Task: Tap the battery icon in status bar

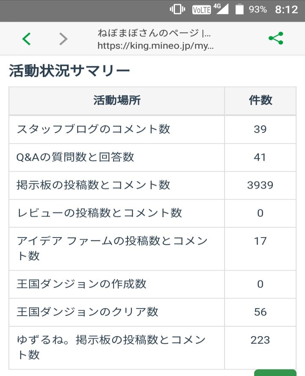Action: [x=240, y=10]
